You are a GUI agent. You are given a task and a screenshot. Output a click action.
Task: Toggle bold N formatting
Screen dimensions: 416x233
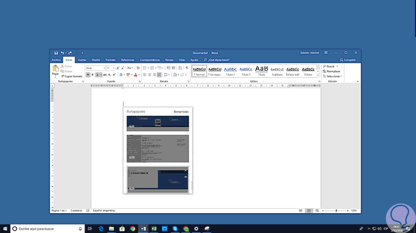coord(88,75)
